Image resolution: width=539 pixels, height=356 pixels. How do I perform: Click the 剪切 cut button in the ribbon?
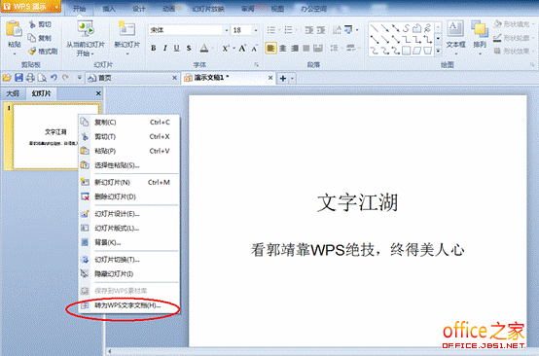[41, 24]
